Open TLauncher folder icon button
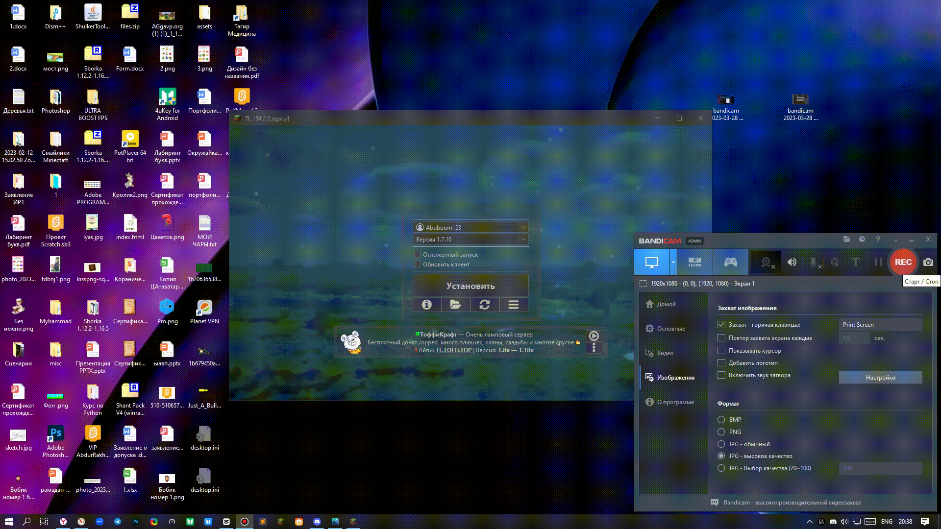 (x=455, y=305)
